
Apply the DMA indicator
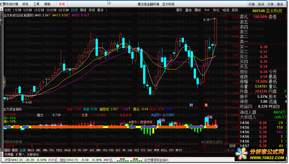(x=45, y=150)
